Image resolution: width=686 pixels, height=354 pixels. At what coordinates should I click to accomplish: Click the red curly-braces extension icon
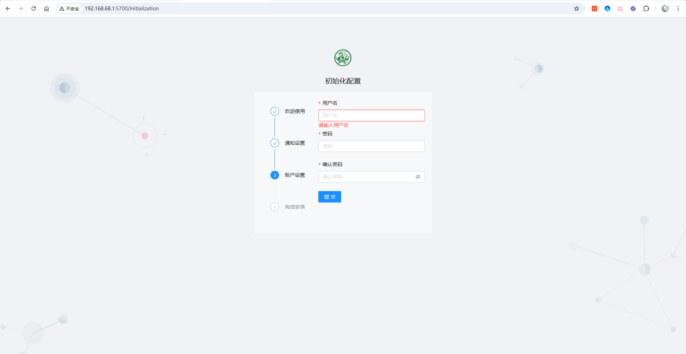[595, 9]
